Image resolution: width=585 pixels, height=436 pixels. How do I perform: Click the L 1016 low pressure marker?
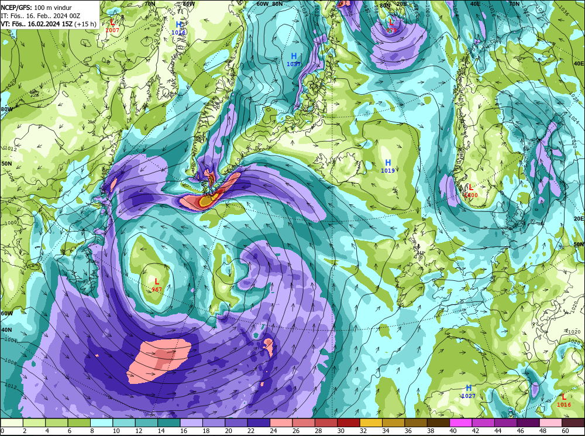[x=564, y=400]
